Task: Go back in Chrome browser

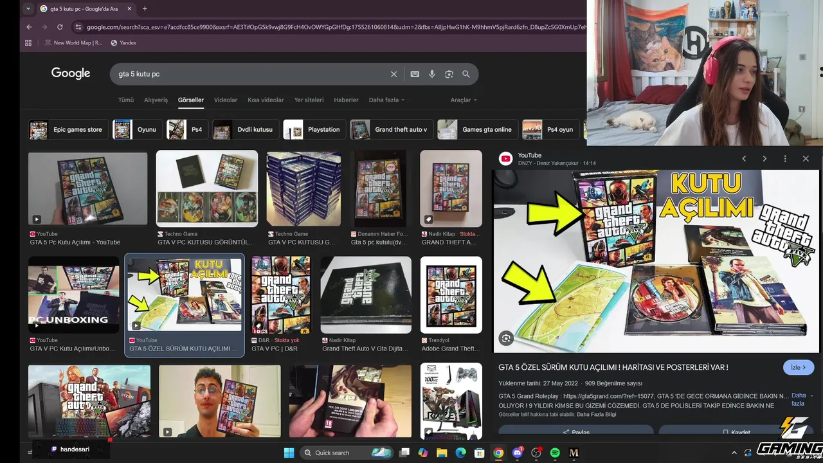Action: [29, 27]
